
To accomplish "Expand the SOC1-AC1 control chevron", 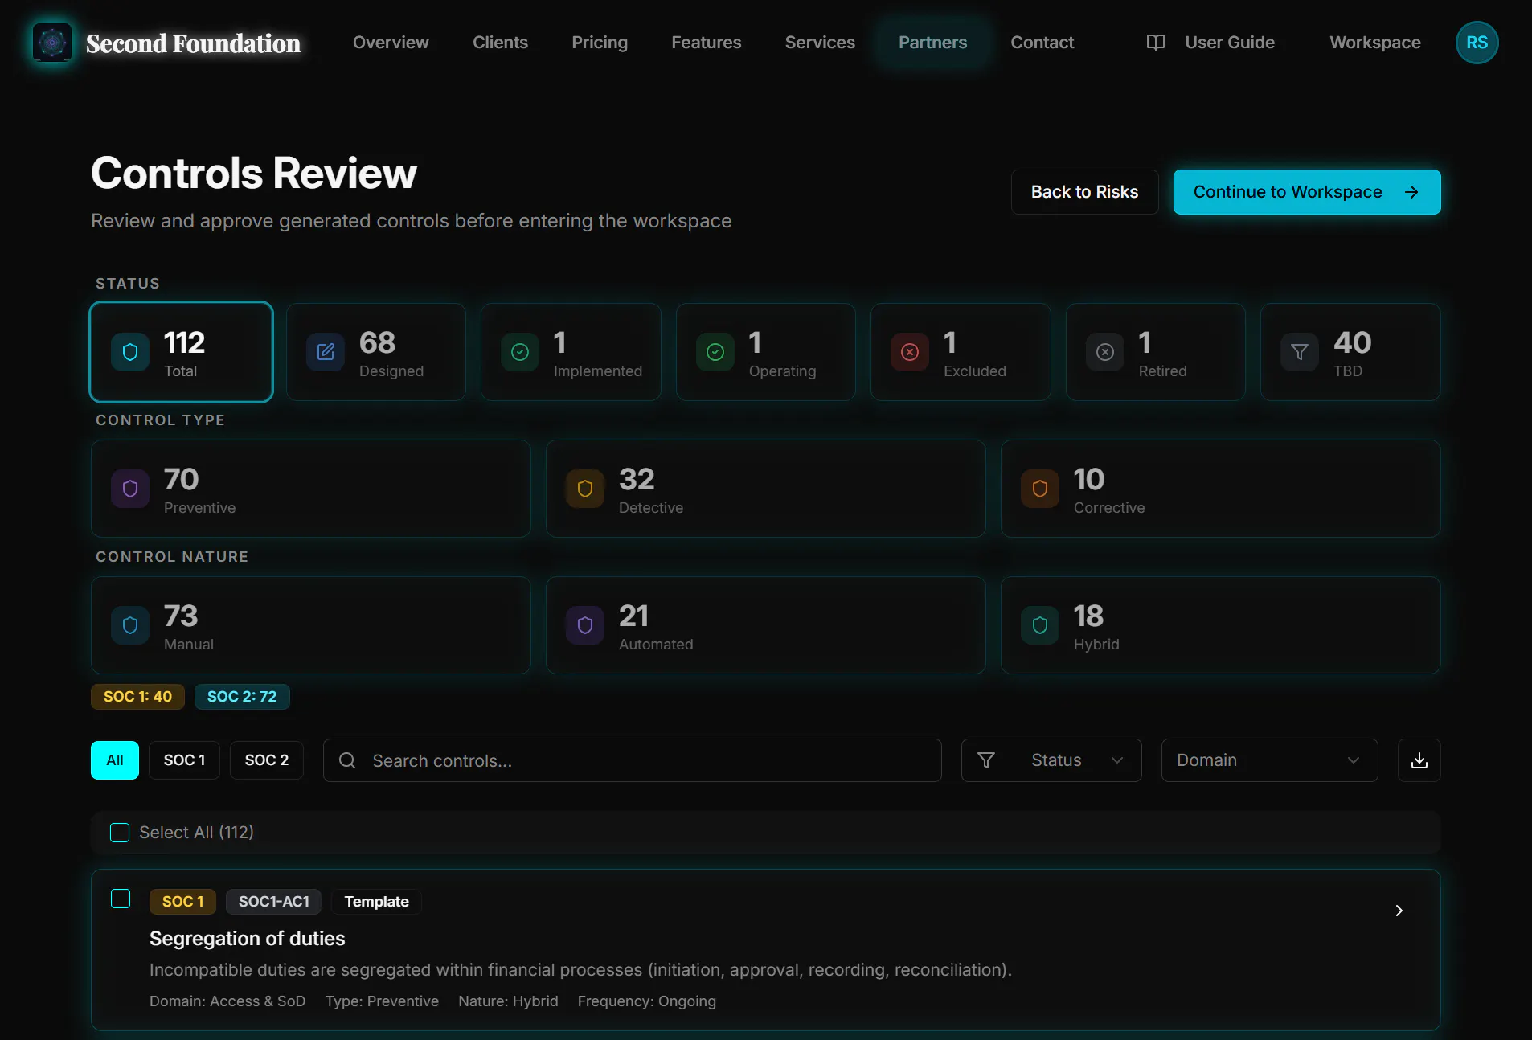I will click(1399, 911).
